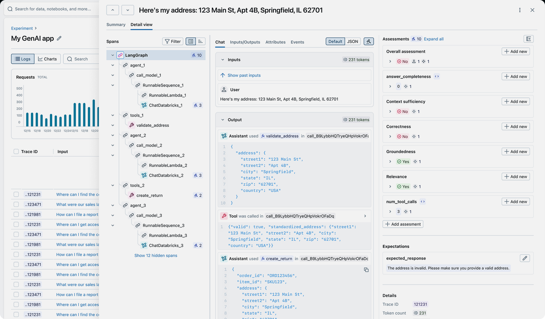The height and width of the screenshot is (319, 545).
Task: Click the search for data input field
Action: (51, 9)
